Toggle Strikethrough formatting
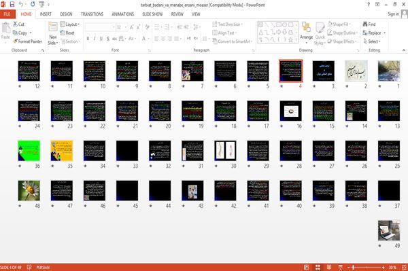The width and height of the screenshot is (408, 271). pyautogui.click(x=114, y=39)
